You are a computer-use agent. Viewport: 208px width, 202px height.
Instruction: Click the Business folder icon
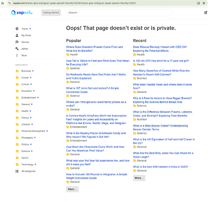pos(17,71)
